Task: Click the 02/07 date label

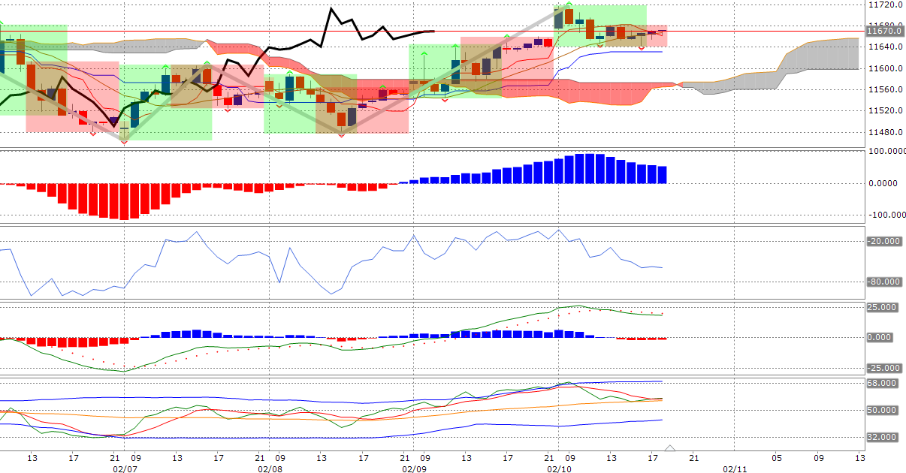Action: (x=124, y=468)
